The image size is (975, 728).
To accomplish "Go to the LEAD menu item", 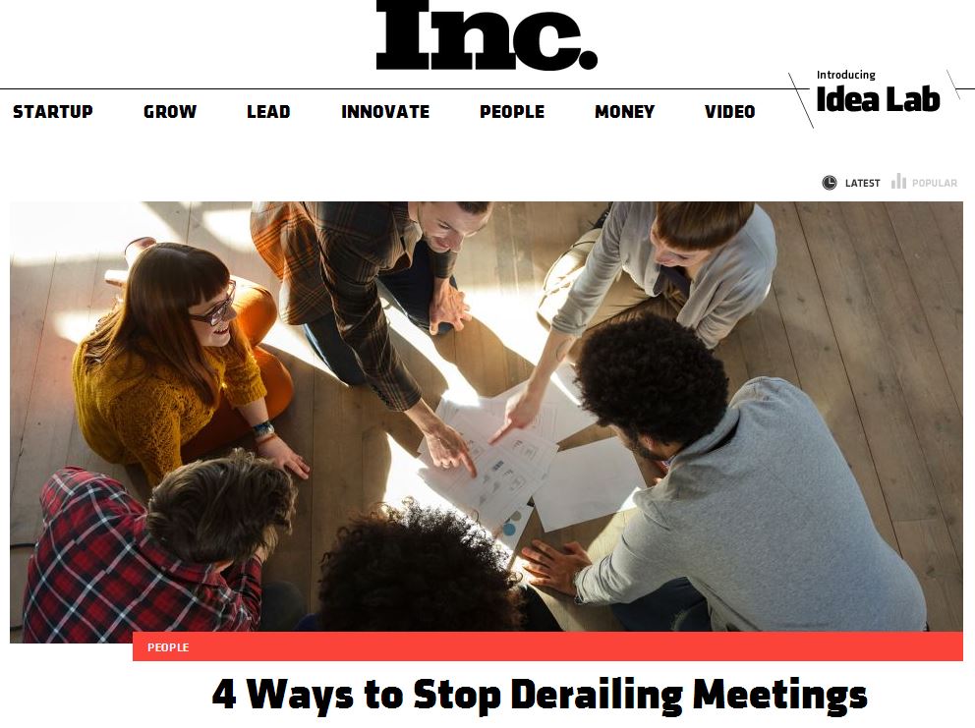I will (x=268, y=112).
